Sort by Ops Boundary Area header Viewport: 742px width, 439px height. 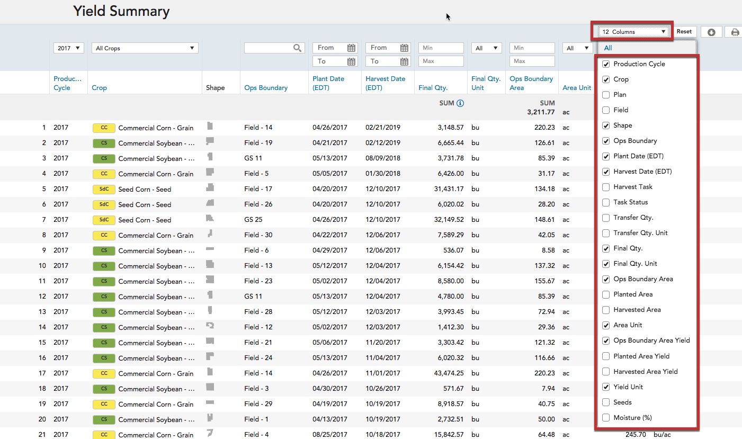pyautogui.click(x=531, y=83)
